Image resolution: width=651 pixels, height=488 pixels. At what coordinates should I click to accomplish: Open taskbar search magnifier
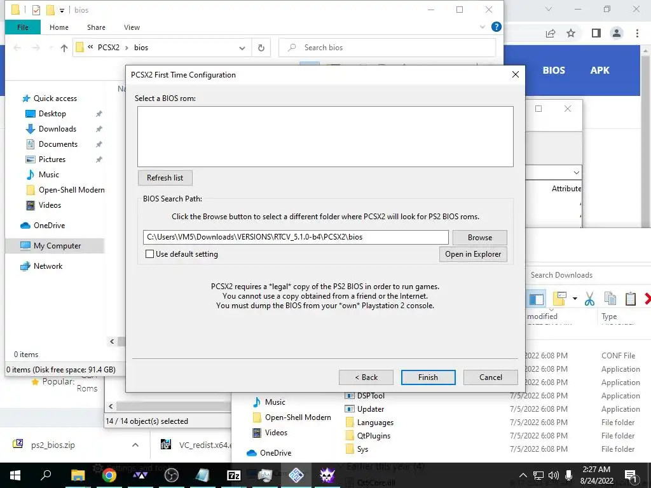46,475
